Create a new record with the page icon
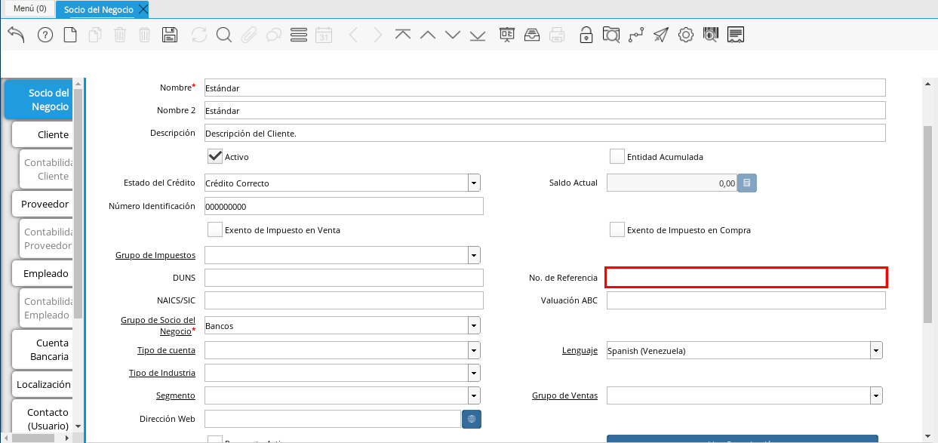 [x=70, y=35]
